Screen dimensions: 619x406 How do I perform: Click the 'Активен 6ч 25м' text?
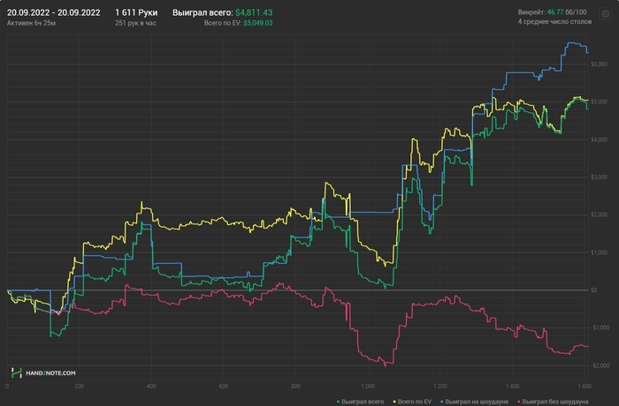31,23
